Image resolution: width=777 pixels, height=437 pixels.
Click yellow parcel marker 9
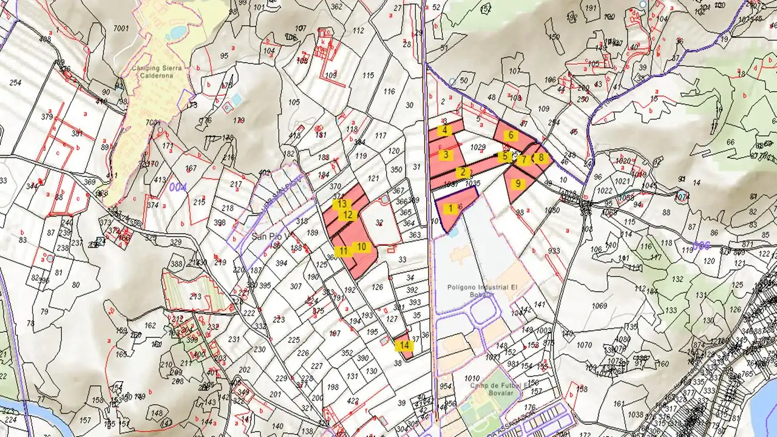tap(518, 183)
